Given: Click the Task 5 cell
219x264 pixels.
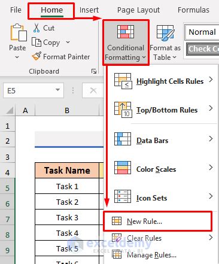Looking at the screenshot, I should click(67, 248).
